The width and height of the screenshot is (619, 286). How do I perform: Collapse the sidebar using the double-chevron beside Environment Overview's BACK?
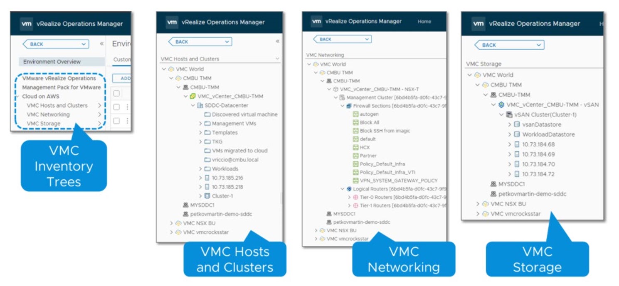102,44
